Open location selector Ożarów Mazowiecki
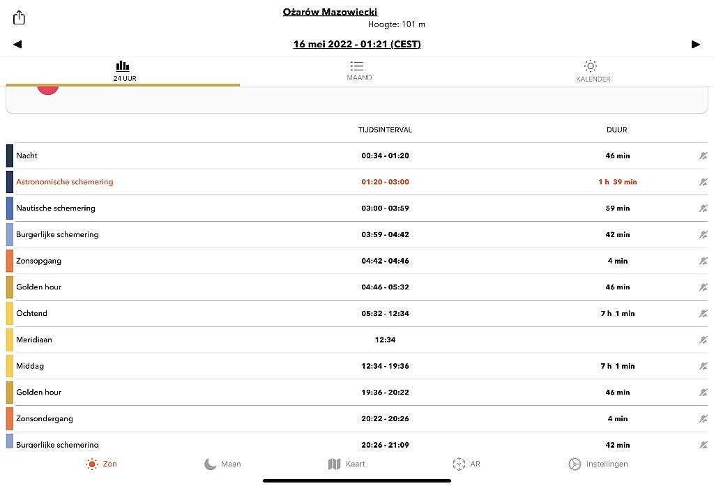Image resolution: width=714 pixels, height=486 pixels. click(x=331, y=12)
